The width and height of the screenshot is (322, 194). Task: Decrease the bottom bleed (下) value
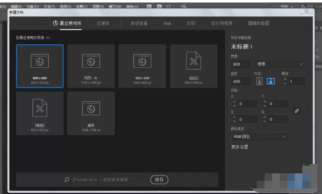pyautogui.click(x=265, y=106)
